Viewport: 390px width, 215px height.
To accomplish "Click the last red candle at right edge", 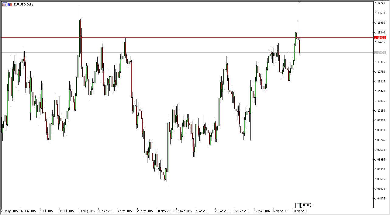I will pyautogui.click(x=299, y=46).
